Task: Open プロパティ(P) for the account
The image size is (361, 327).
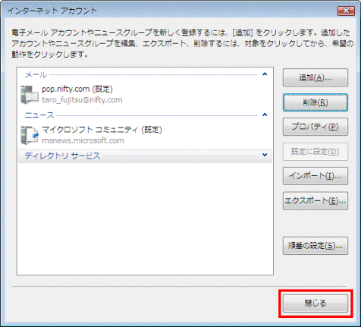Action: [315, 127]
